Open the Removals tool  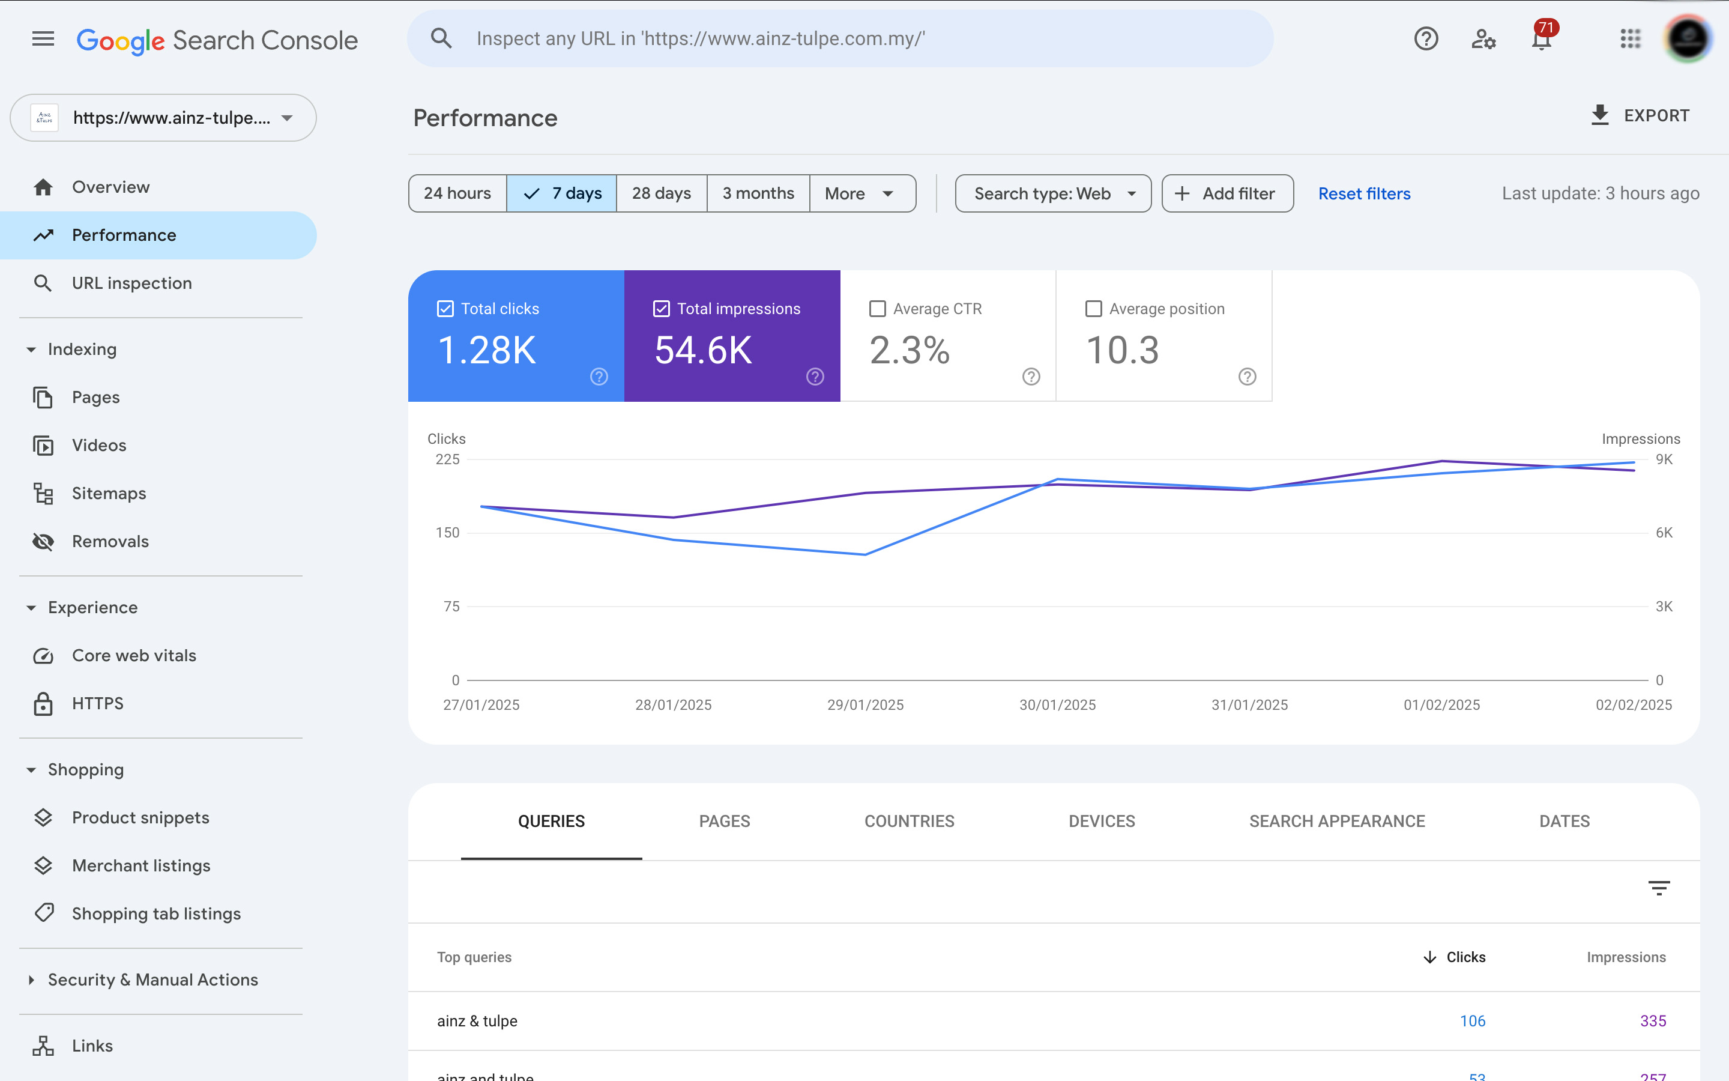click(x=110, y=541)
